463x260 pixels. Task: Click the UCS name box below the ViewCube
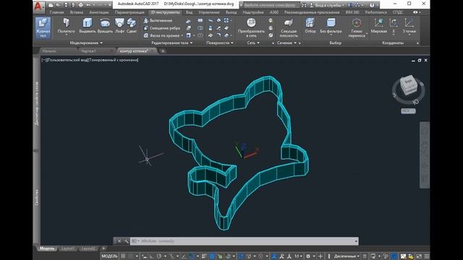tap(408, 110)
